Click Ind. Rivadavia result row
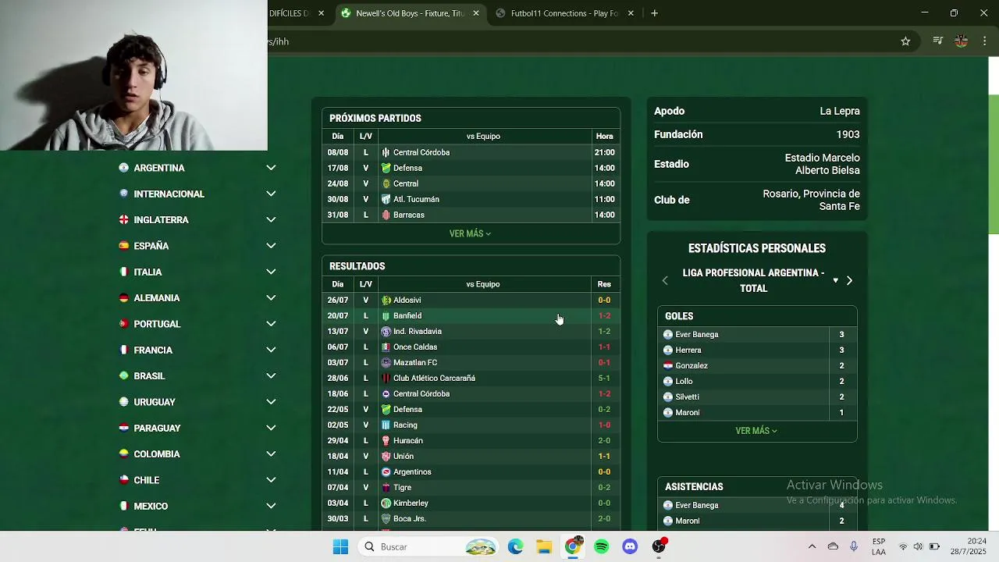 (471, 331)
